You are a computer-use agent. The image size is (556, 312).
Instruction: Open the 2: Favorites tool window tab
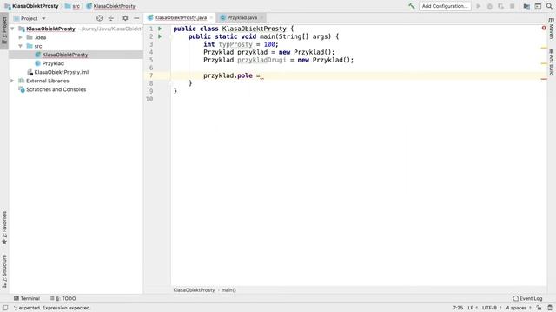(x=4, y=228)
